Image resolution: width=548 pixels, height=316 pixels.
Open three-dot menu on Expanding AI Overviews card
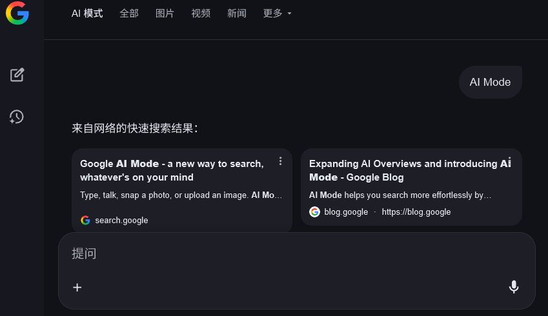pyautogui.click(x=509, y=161)
